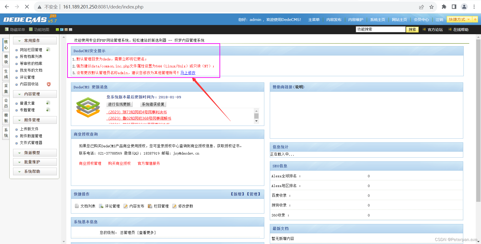Click the 进行在线更新 button

[119, 104]
